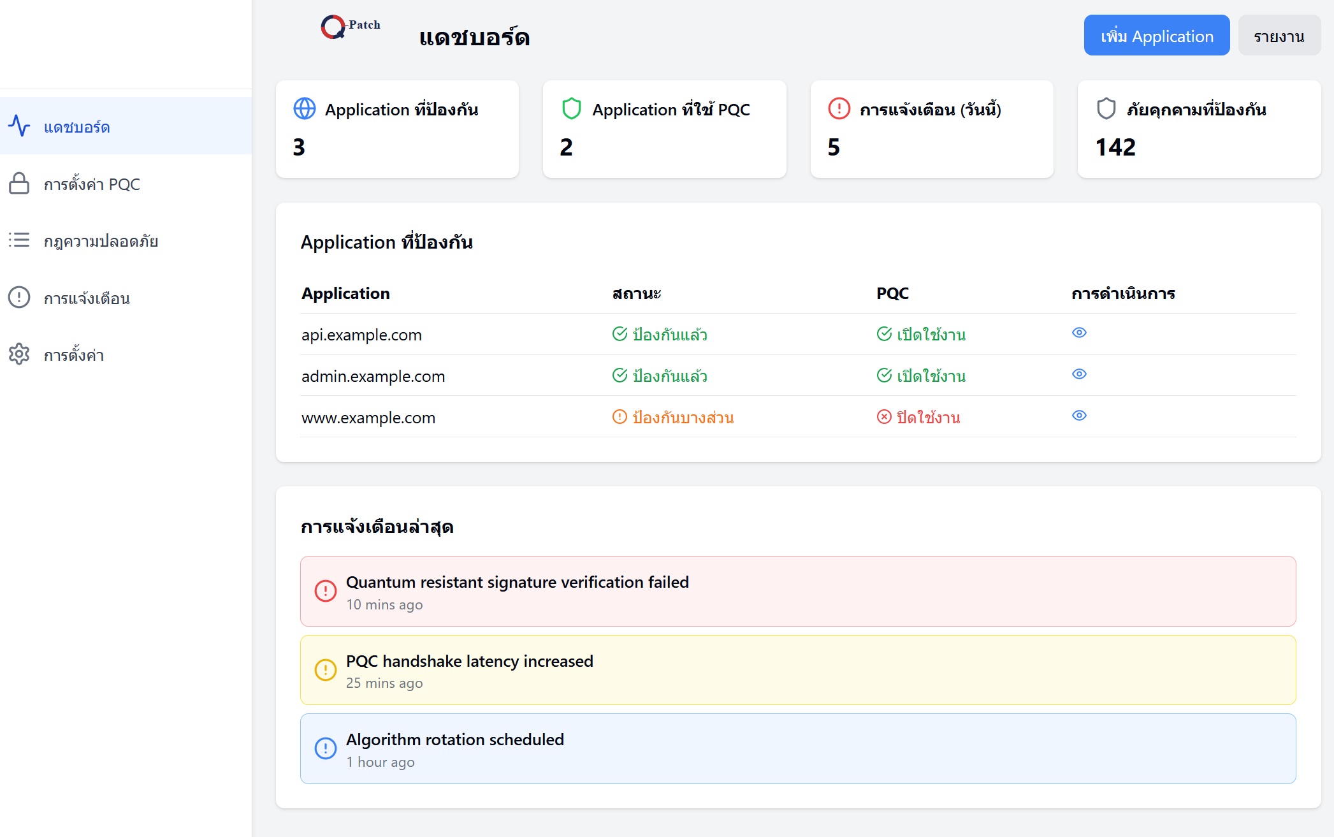Click the gray shield icon on threats blocked card
Viewport: 1334px width, 837px height.
click(1106, 109)
